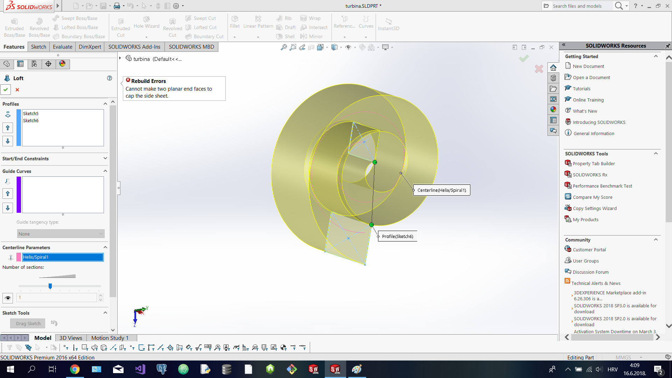
Task: Switch to the Sketch tab
Action: [38, 47]
